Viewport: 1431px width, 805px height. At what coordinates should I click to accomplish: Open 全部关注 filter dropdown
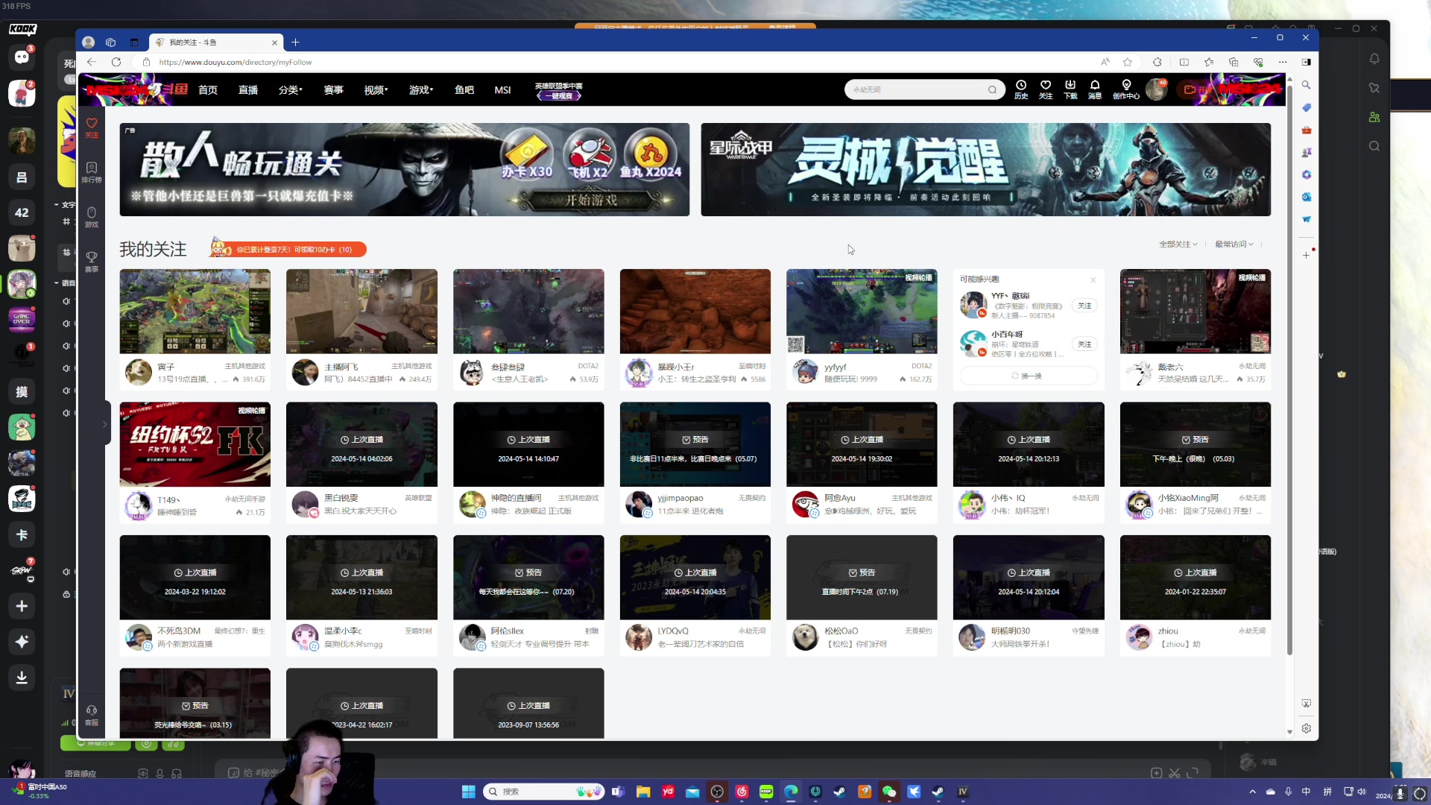1178,244
